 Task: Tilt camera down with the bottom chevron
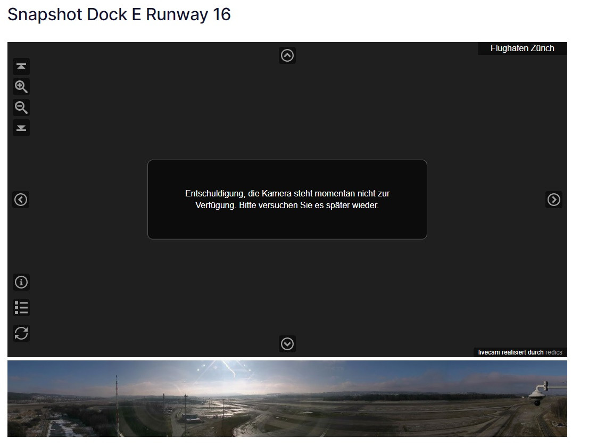(287, 344)
